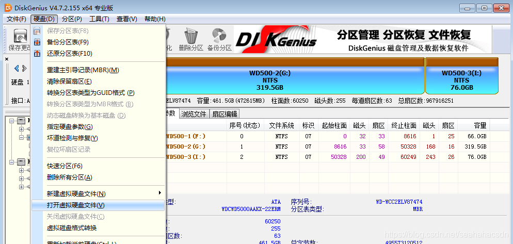The height and width of the screenshot is (244, 513).
Task: Close the open 硬盘(D) menu
Action: [44, 19]
